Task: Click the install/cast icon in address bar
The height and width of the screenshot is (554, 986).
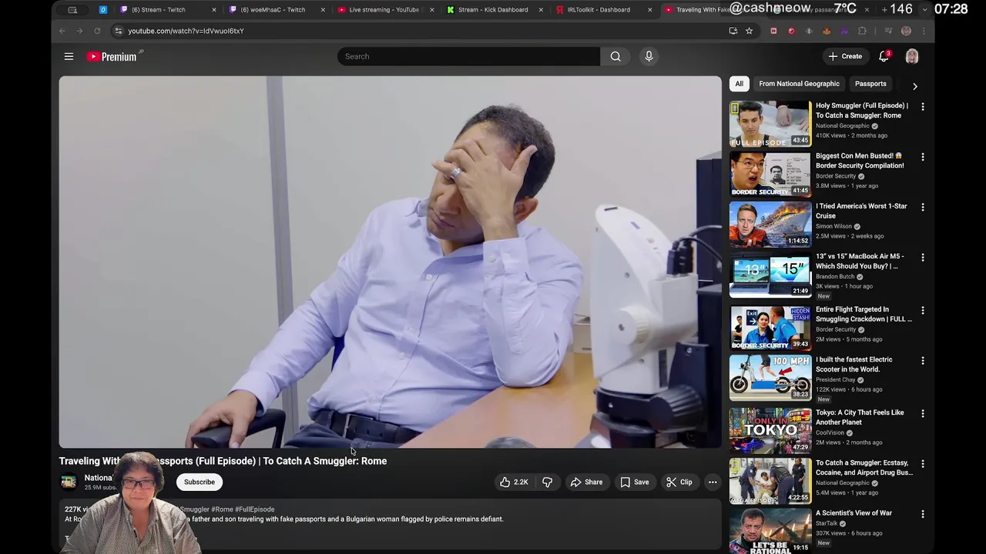Action: click(x=733, y=31)
